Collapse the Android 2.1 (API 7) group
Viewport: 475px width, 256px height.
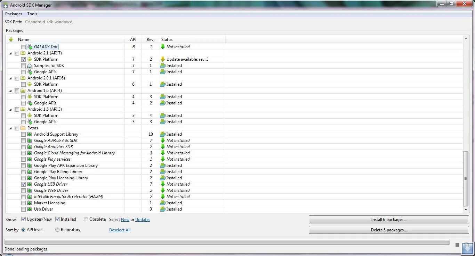(10, 53)
